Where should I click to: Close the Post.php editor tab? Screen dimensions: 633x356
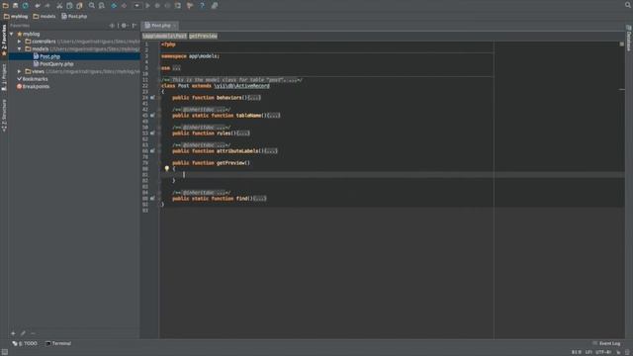point(174,26)
